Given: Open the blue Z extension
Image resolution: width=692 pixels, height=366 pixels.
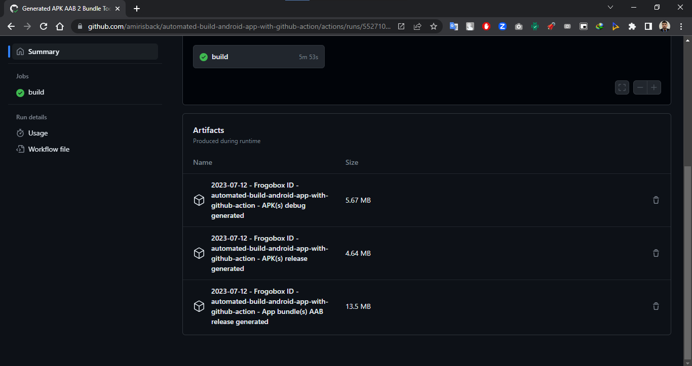Looking at the screenshot, I should tap(503, 26).
